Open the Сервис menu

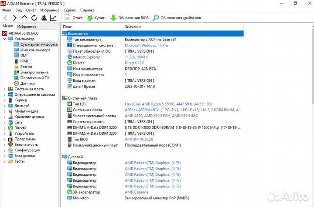point(70,10)
